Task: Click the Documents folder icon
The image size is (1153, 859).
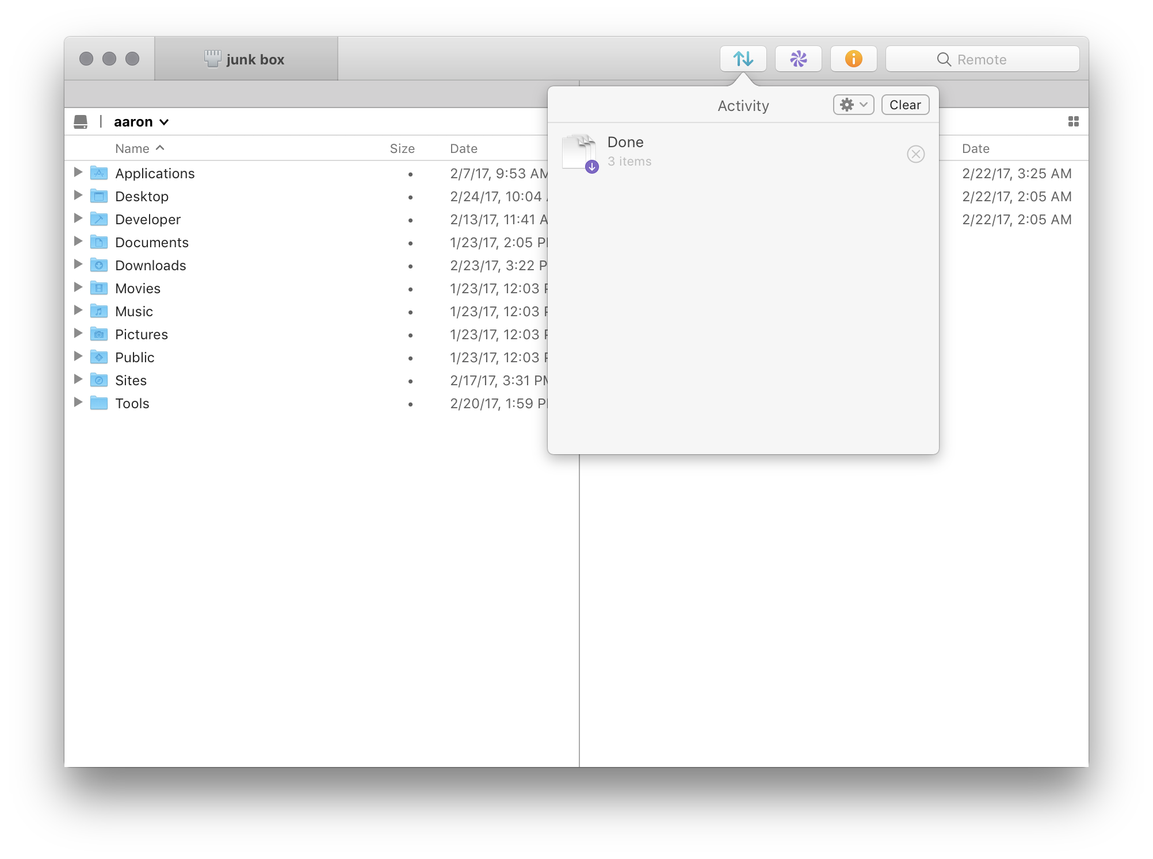Action: [x=99, y=241]
